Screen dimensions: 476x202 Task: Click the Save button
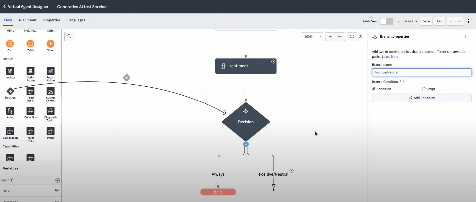pyautogui.click(x=426, y=21)
